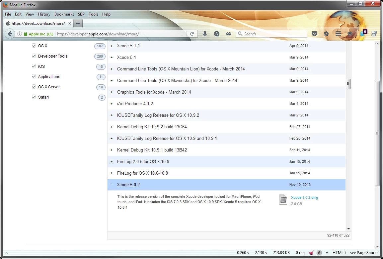Click the list scrollbar down arrow
The width and height of the screenshot is (383, 259).
click(348, 229)
